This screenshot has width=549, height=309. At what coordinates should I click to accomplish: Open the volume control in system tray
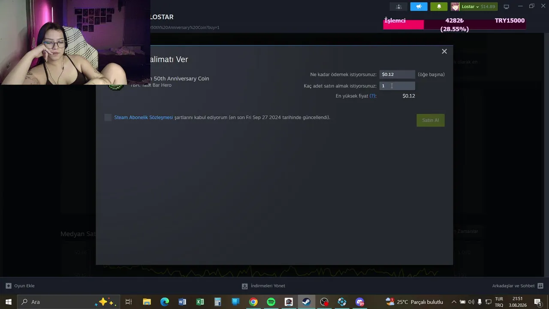[471, 302]
